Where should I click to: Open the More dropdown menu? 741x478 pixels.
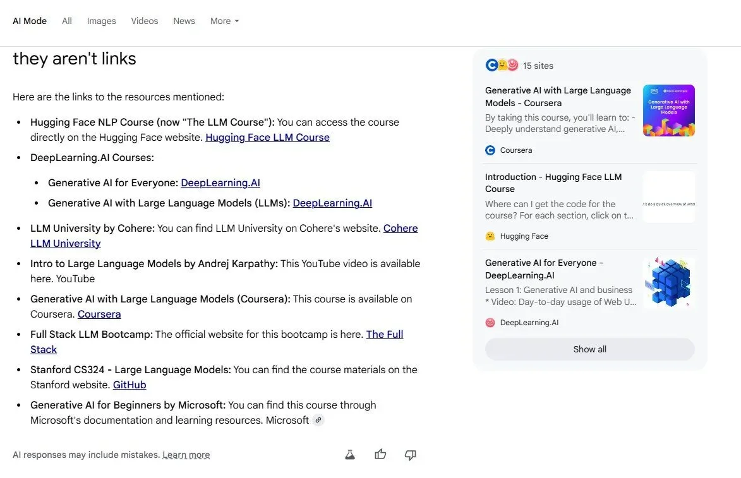(224, 21)
